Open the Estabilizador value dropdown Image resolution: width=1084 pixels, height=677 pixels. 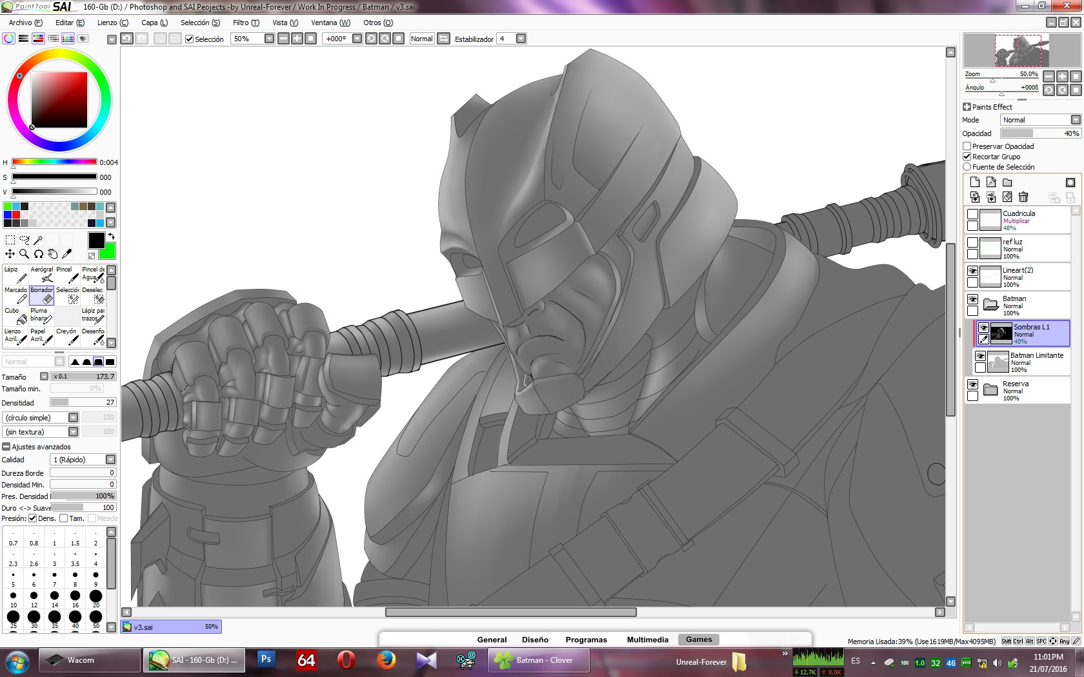pyautogui.click(x=521, y=39)
